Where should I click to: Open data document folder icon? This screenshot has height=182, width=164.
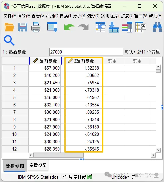pos(9,27)
